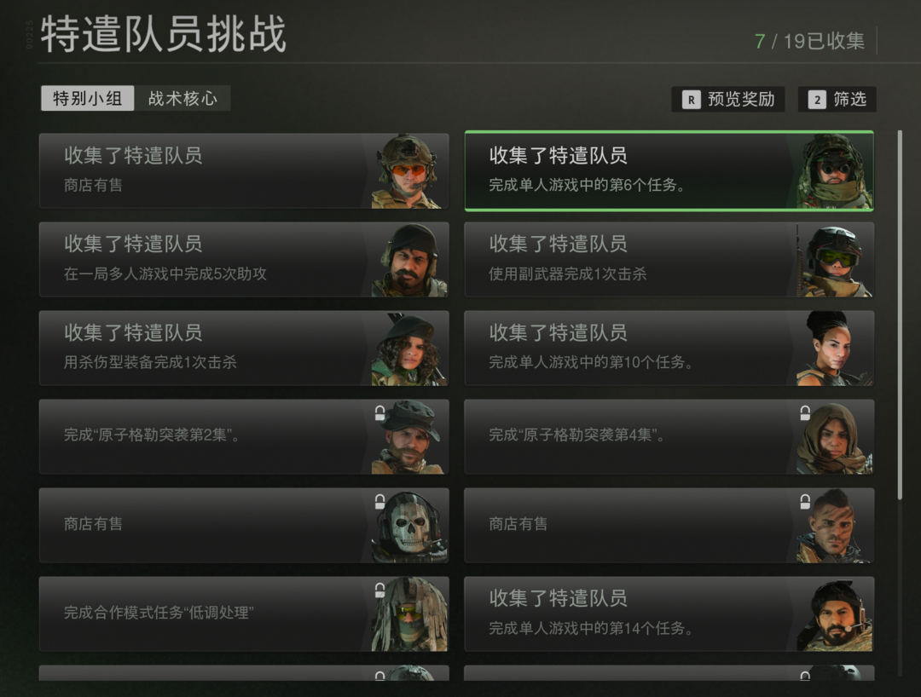
Task: Select the green-goggles helmet operator portrait
Action: click(835, 260)
